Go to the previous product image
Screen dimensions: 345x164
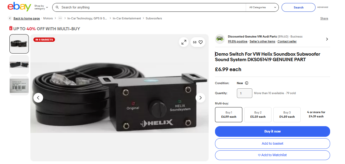point(38,98)
